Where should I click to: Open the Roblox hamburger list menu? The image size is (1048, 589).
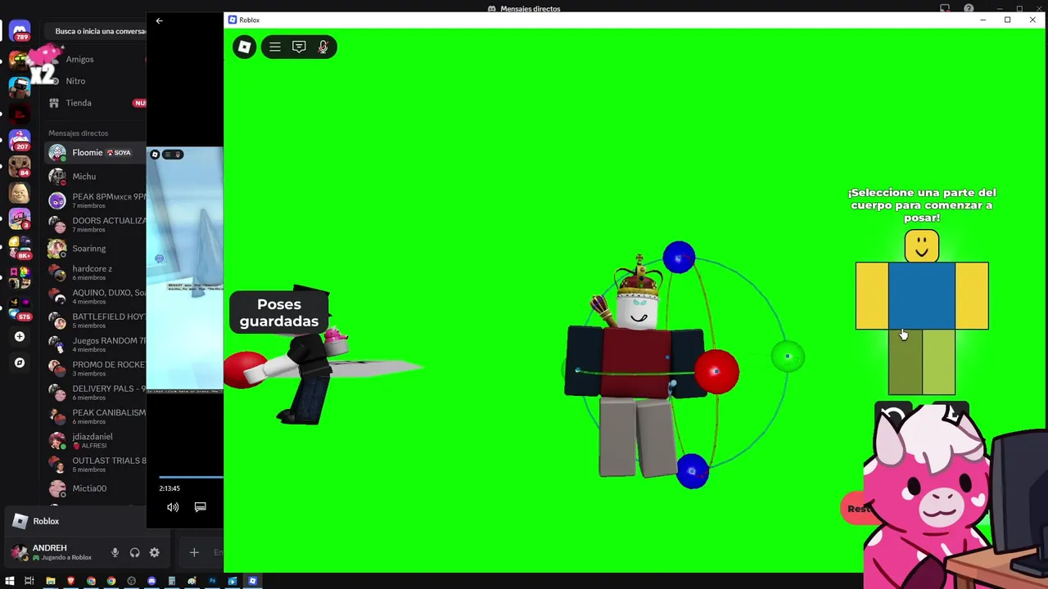tap(275, 47)
